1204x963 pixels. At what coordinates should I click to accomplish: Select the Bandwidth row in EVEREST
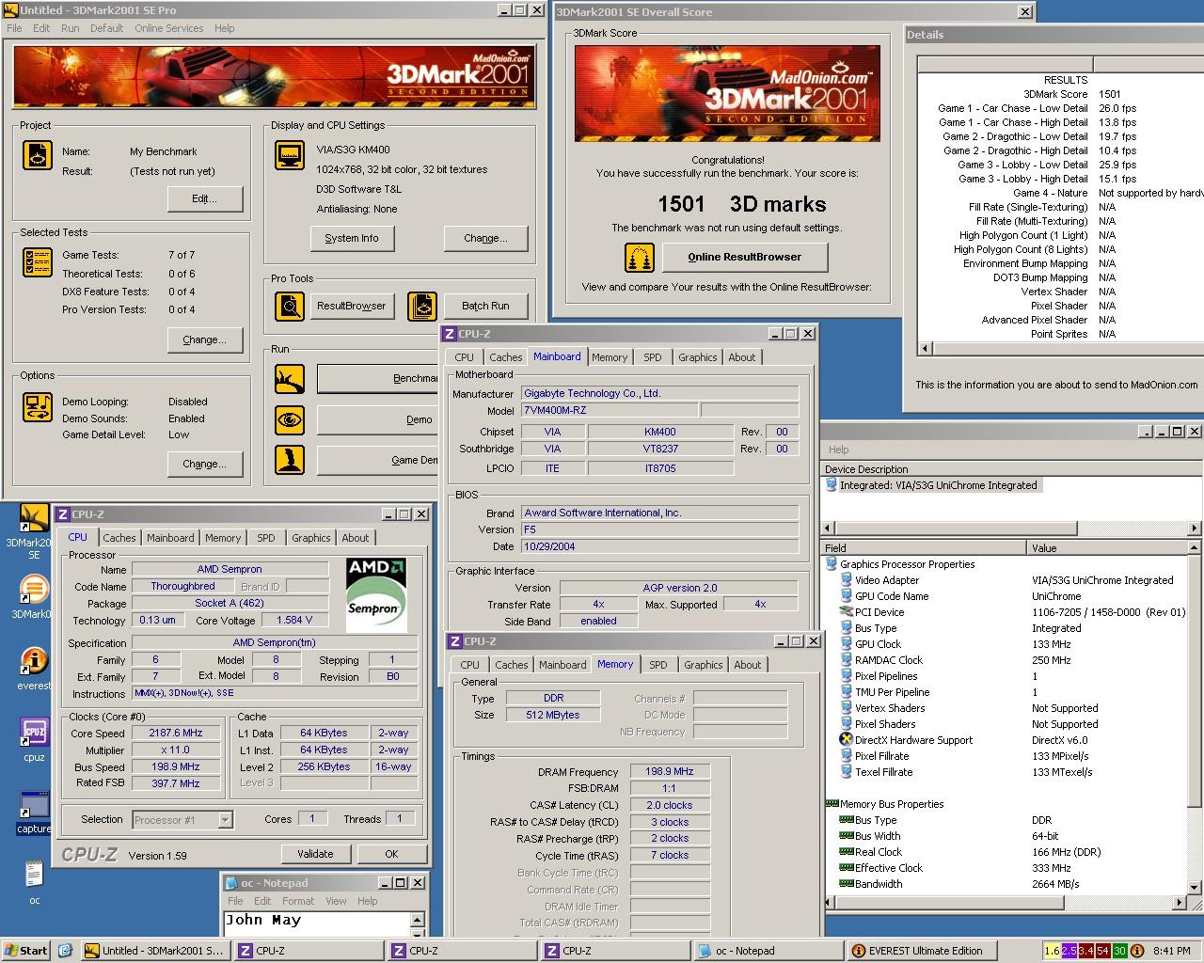pos(1006,884)
